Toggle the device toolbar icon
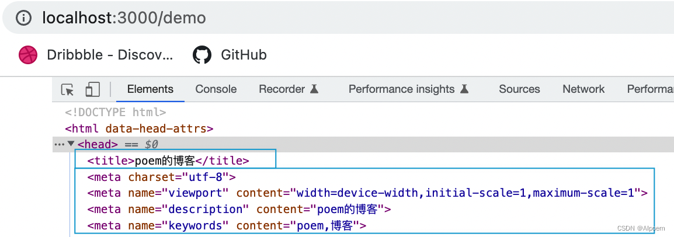This screenshot has height=237, width=674. coord(92,89)
